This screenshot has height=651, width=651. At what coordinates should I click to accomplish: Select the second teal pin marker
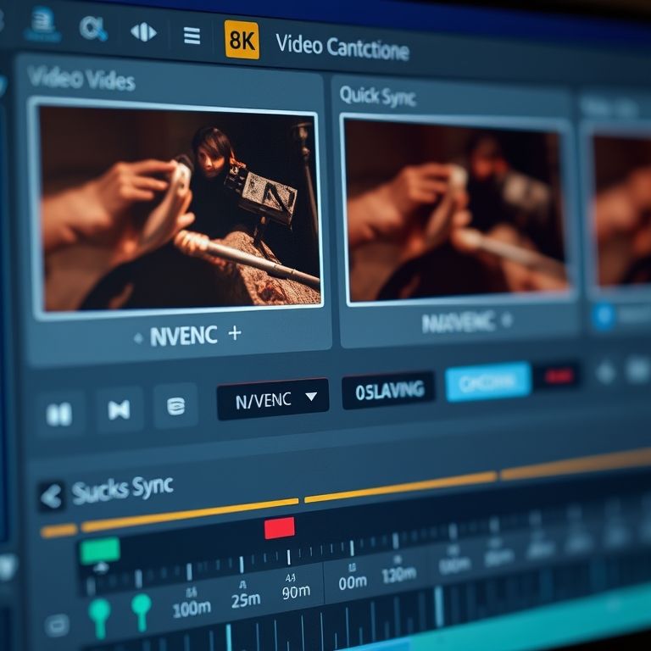[142, 612]
